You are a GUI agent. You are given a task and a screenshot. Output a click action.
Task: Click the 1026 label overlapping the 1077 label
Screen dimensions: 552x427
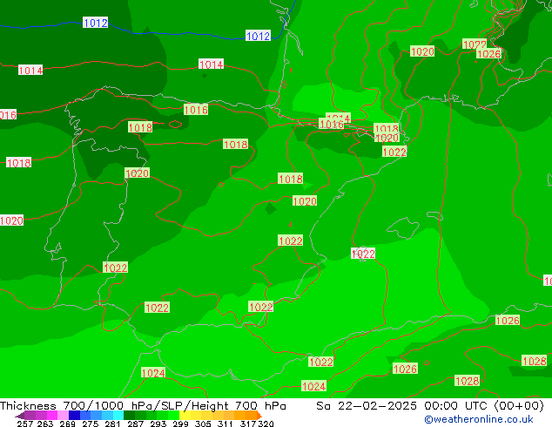[x=488, y=53]
